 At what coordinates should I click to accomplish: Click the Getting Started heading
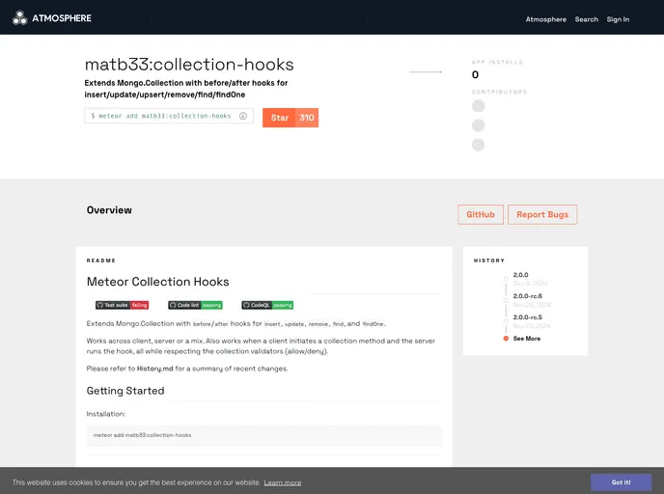(125, 391)
